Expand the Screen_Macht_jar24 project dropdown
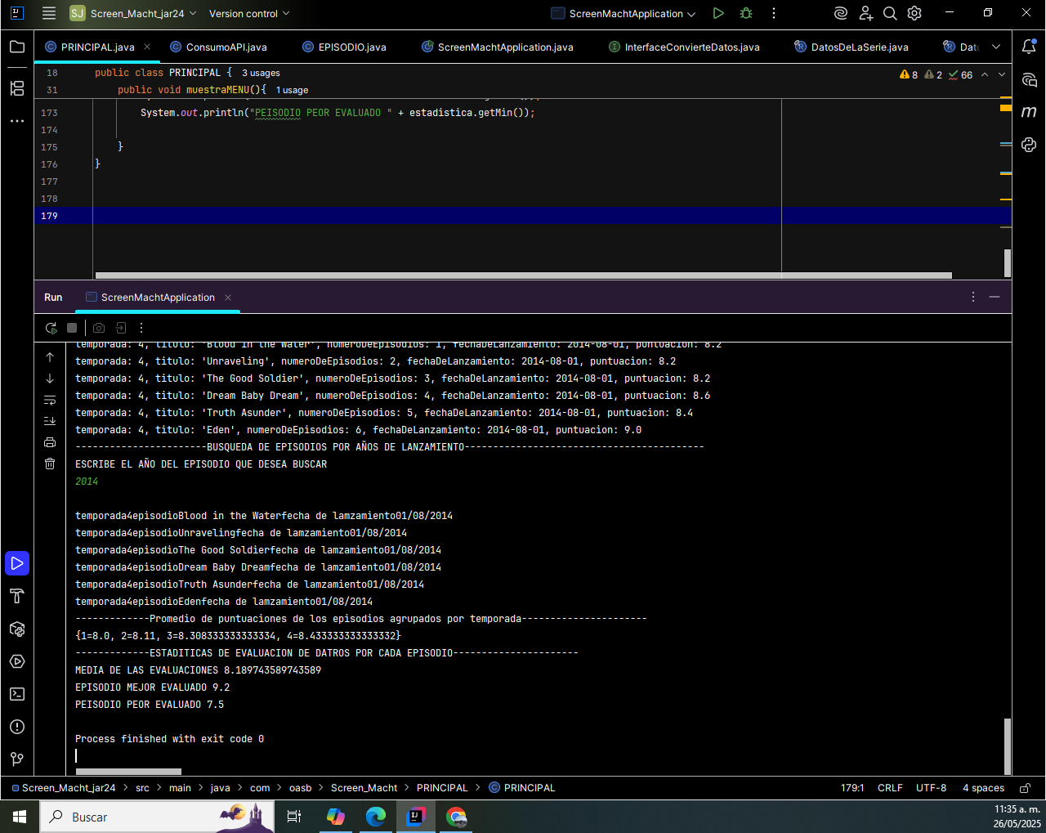 134,13
